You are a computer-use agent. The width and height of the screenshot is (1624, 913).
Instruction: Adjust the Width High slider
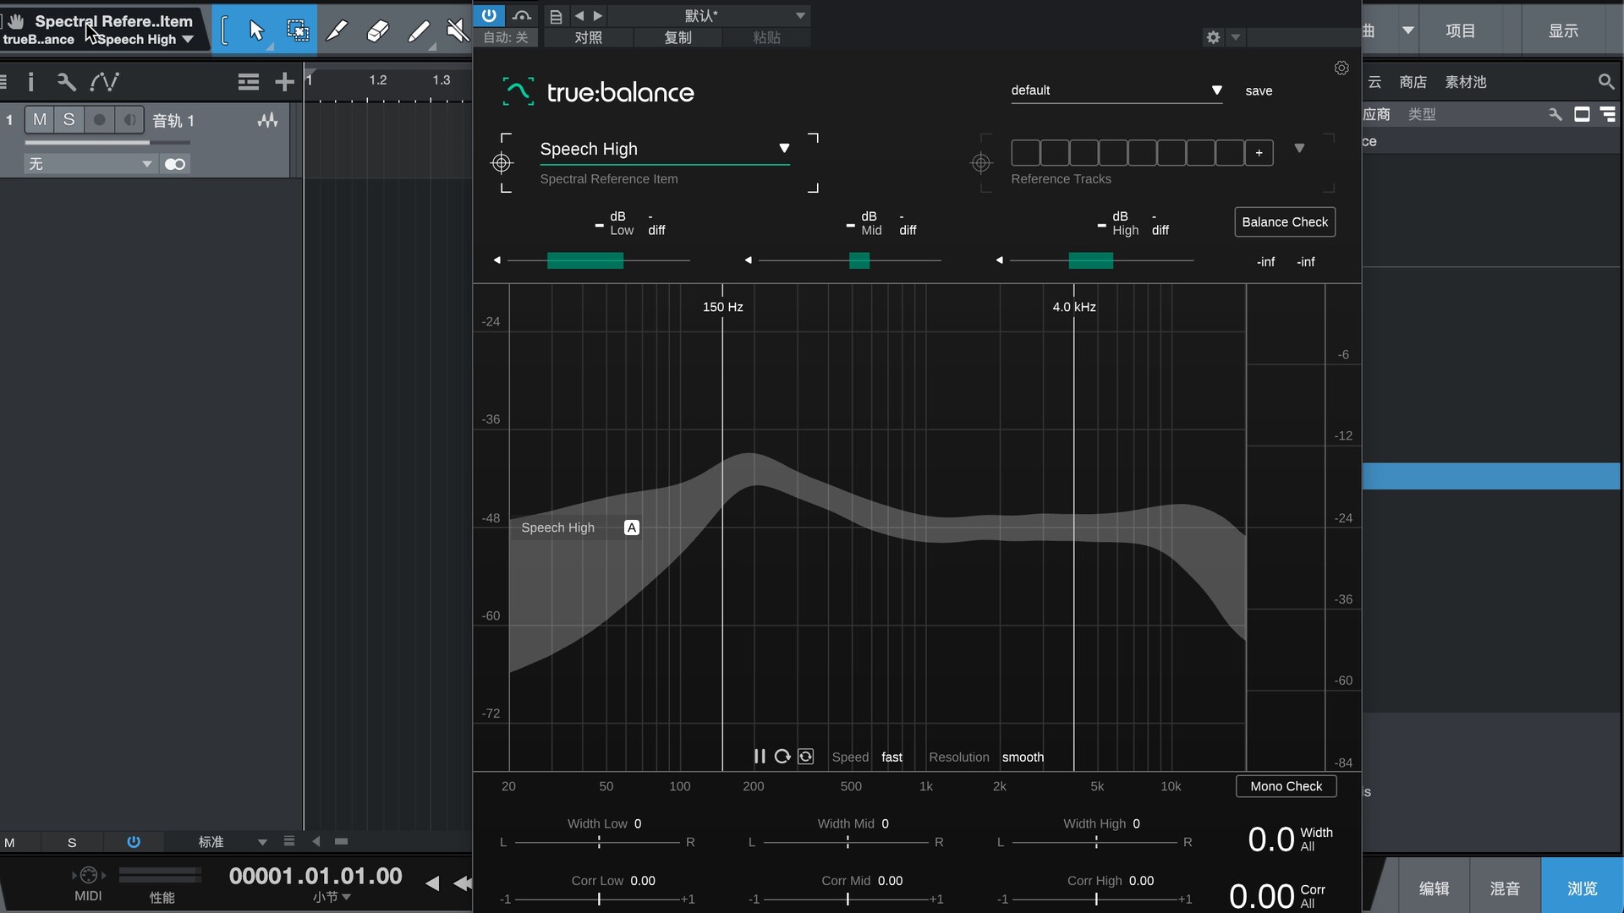1096,842
